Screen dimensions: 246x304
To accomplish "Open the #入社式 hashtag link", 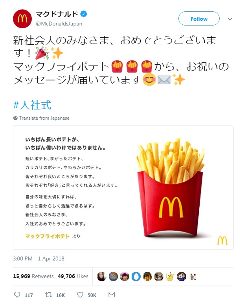I will (32, 105).
